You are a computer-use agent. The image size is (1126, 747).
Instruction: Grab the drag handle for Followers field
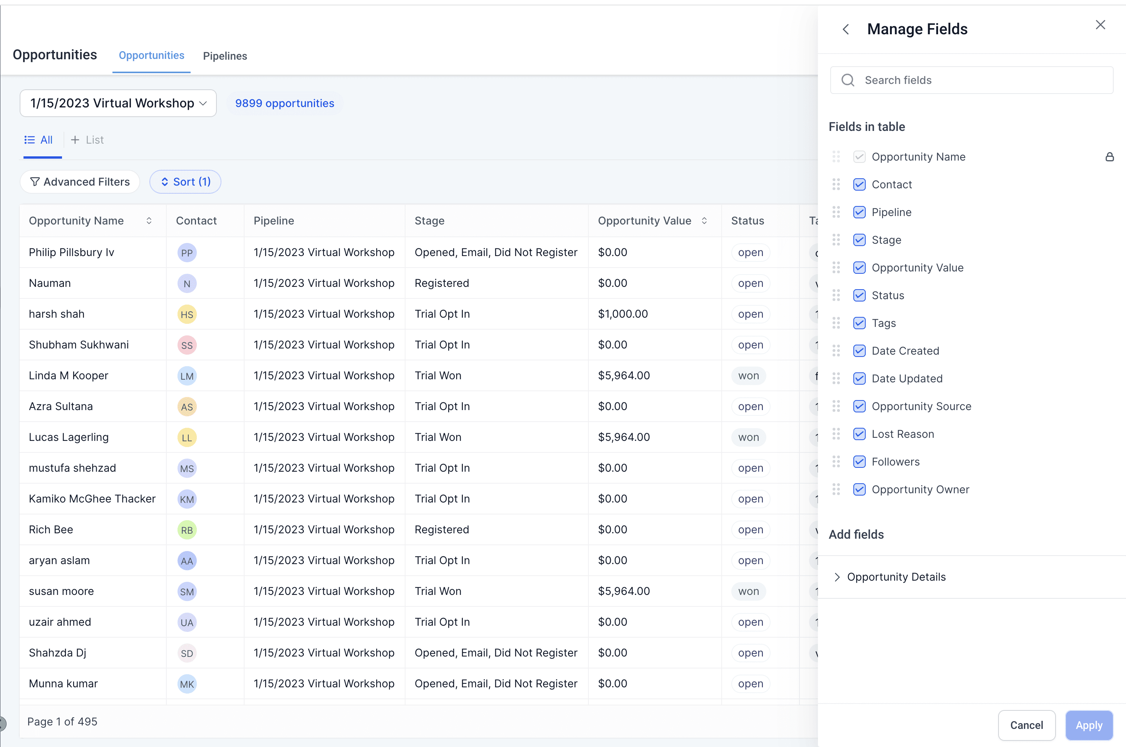point(836,461)
